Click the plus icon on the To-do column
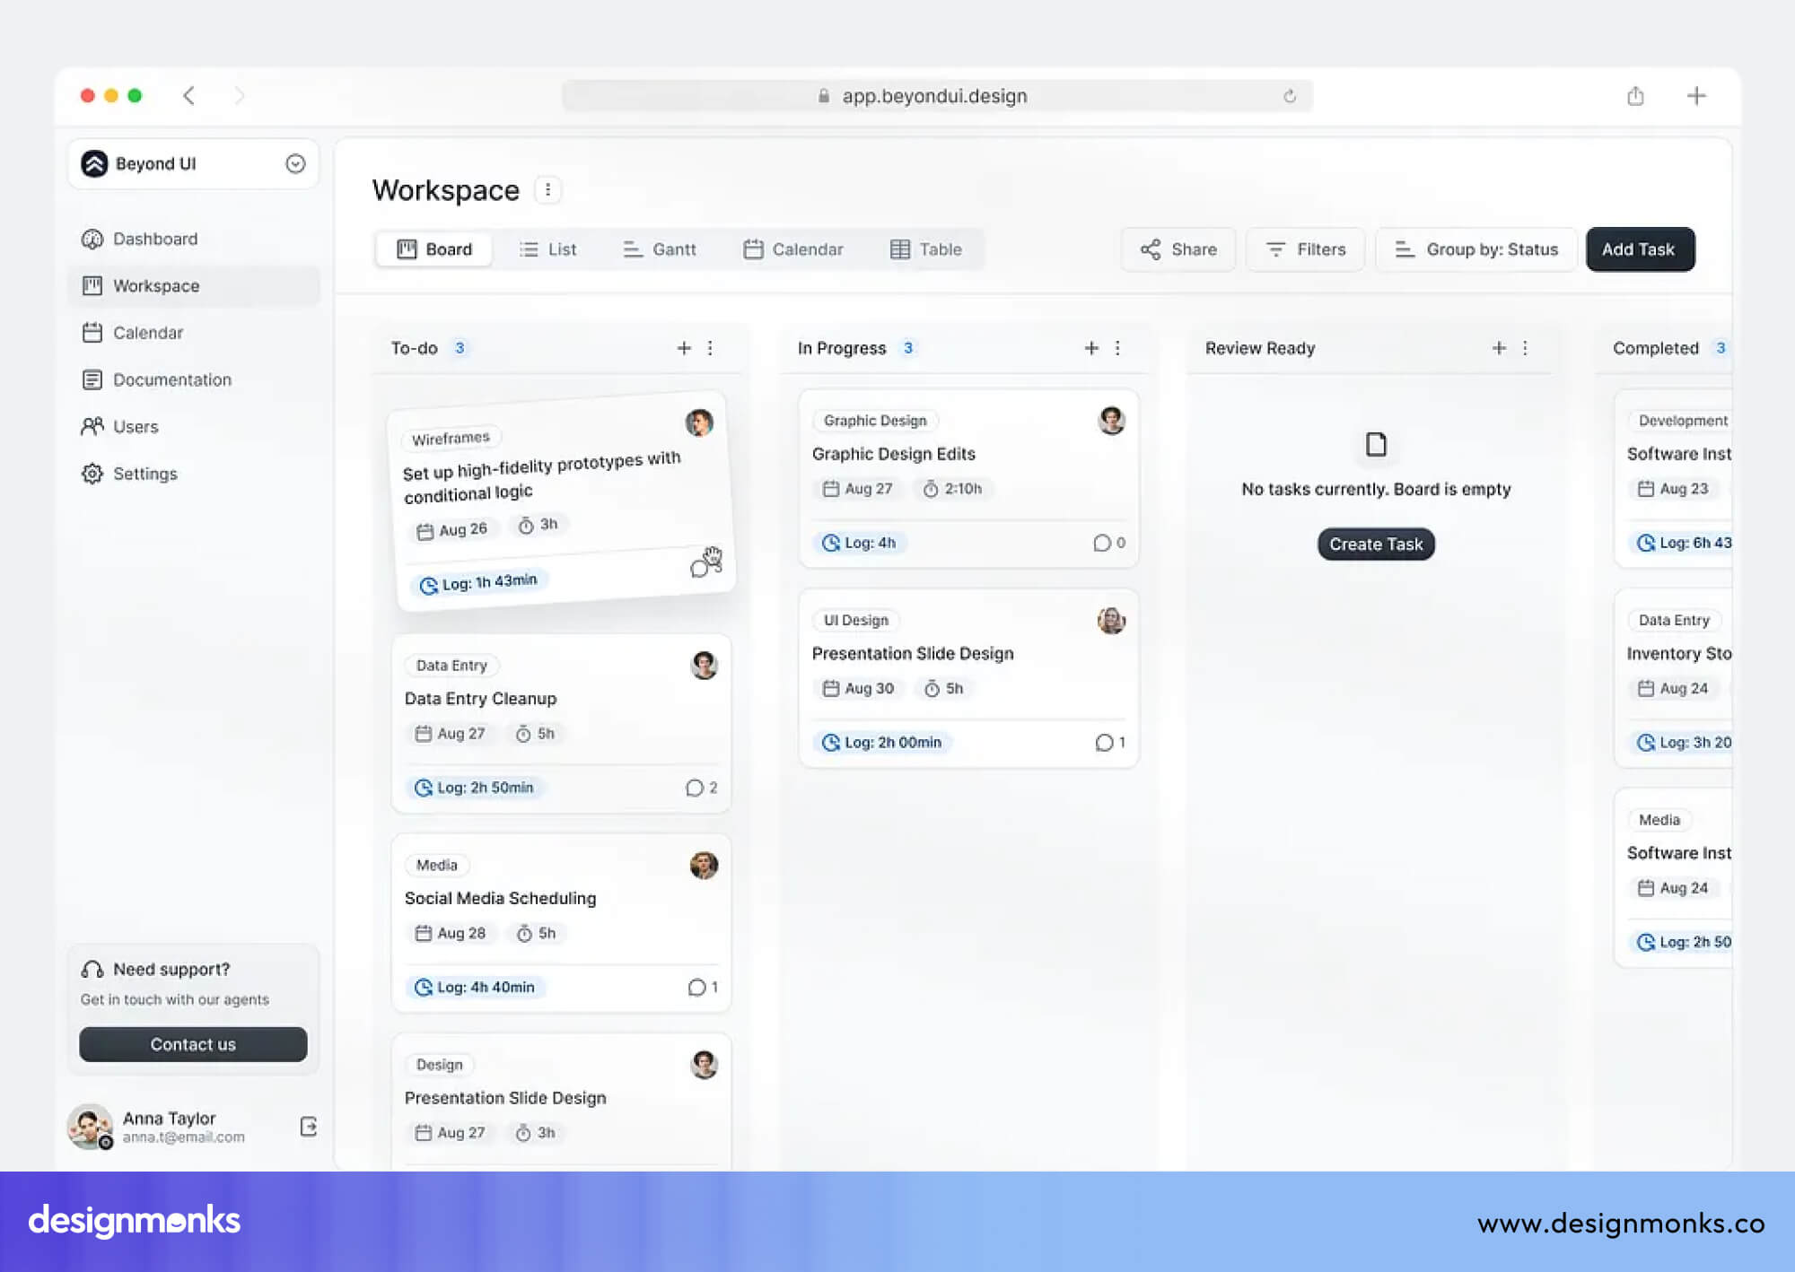The image size is (1795, 1272). (x=684, y=348)
